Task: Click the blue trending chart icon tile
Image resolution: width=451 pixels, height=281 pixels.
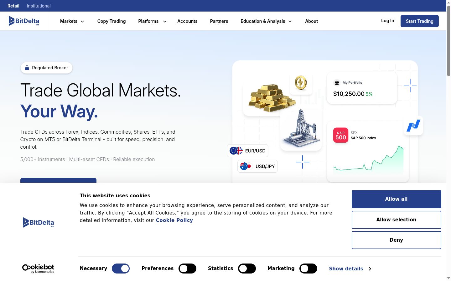Action: click(413, 126)
